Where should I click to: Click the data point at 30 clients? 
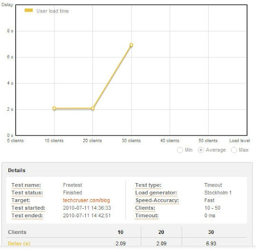132,45
